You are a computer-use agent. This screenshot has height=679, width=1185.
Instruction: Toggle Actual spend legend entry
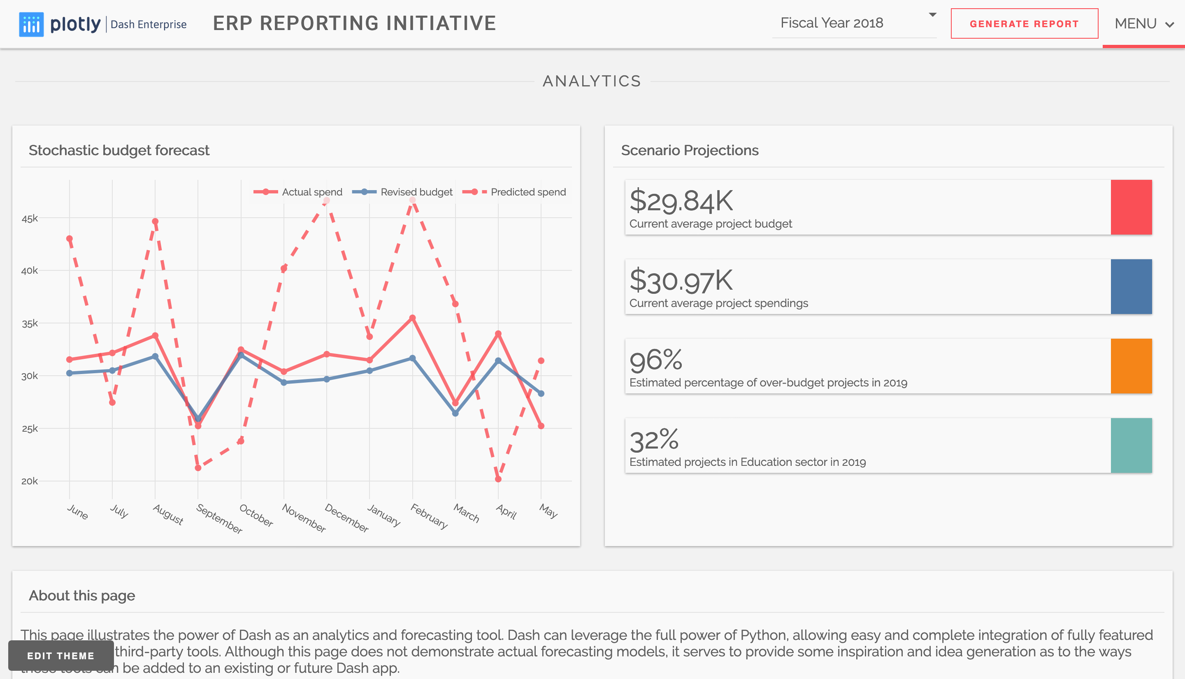tap(311, 192)
